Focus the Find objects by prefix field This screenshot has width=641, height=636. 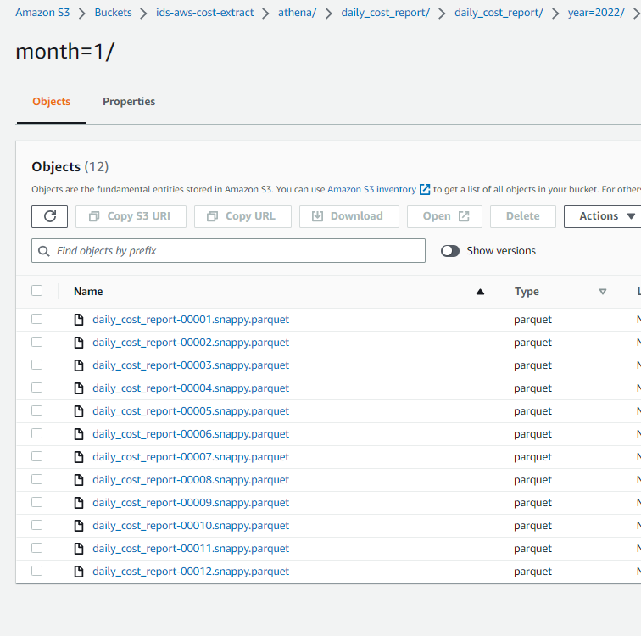[x=228, y=250]
